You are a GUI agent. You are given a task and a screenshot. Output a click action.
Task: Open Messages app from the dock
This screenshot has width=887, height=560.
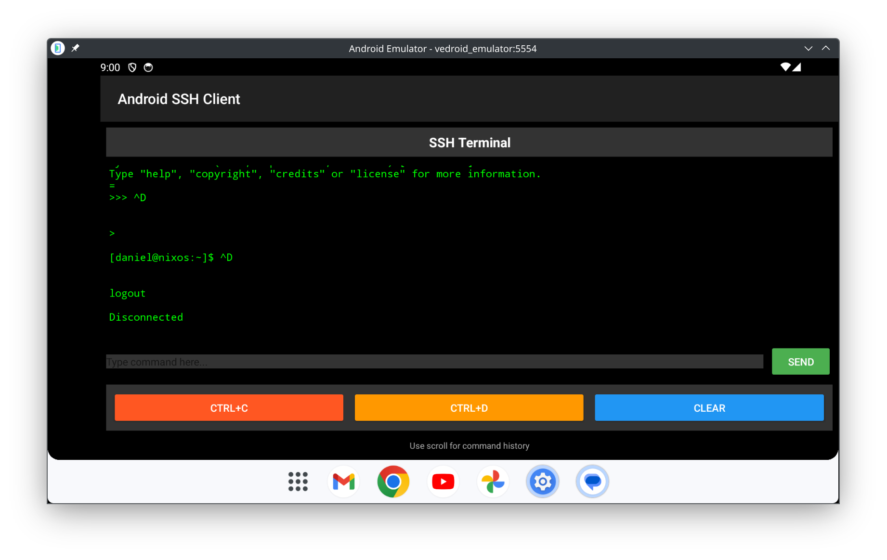592,482
